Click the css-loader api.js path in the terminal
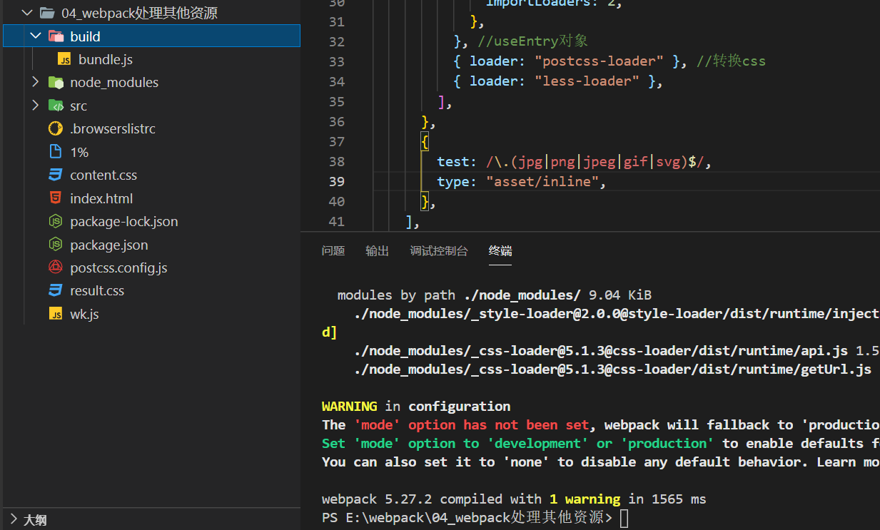The height and width of the screenshot is (530, 880). pyautogui.click(x=601, y=350)
